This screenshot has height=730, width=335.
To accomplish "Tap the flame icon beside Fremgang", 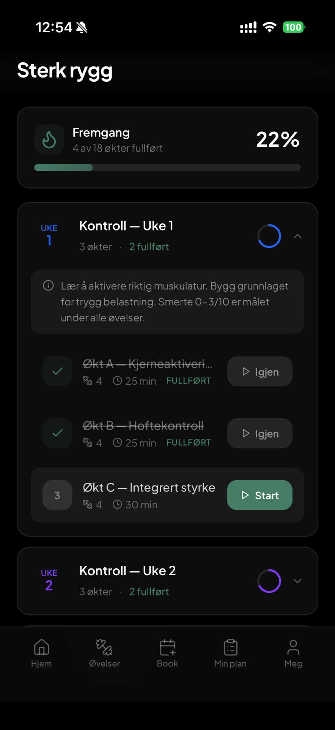I will tap(49, 139).
